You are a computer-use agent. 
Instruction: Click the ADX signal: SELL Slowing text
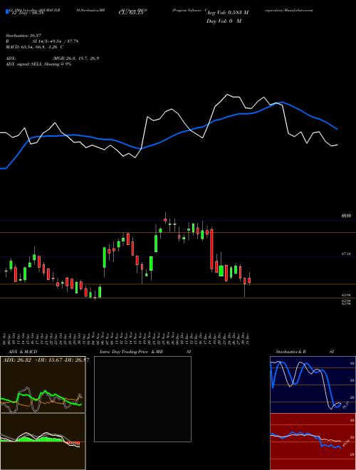[x=38, y=64]
